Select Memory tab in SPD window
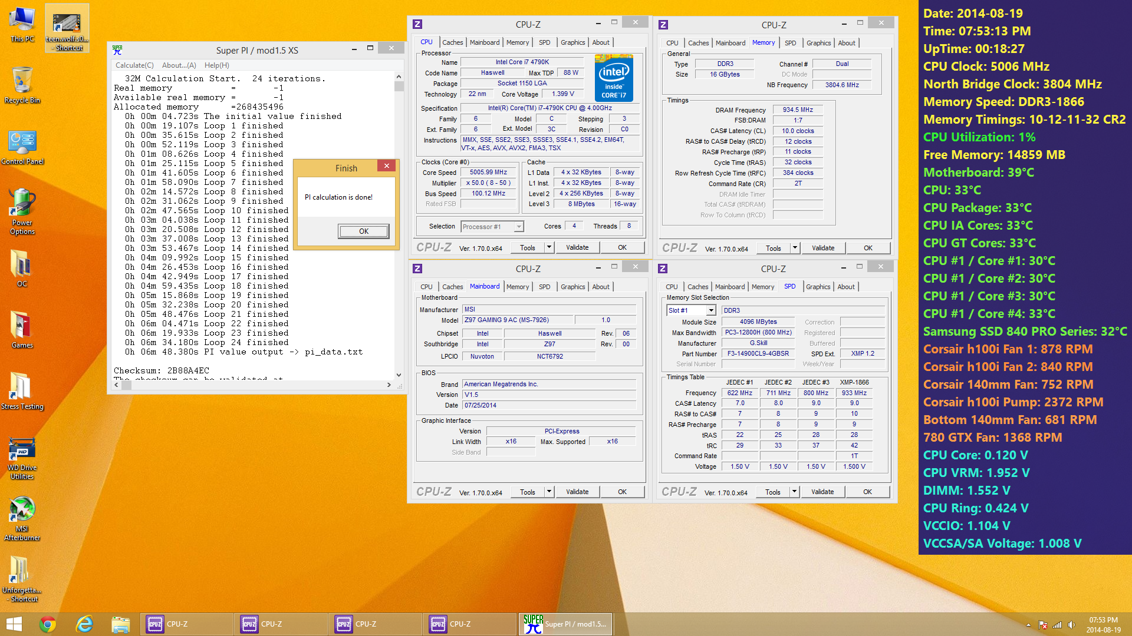This screenshot has width=1132, height=636. pos(762,287)
